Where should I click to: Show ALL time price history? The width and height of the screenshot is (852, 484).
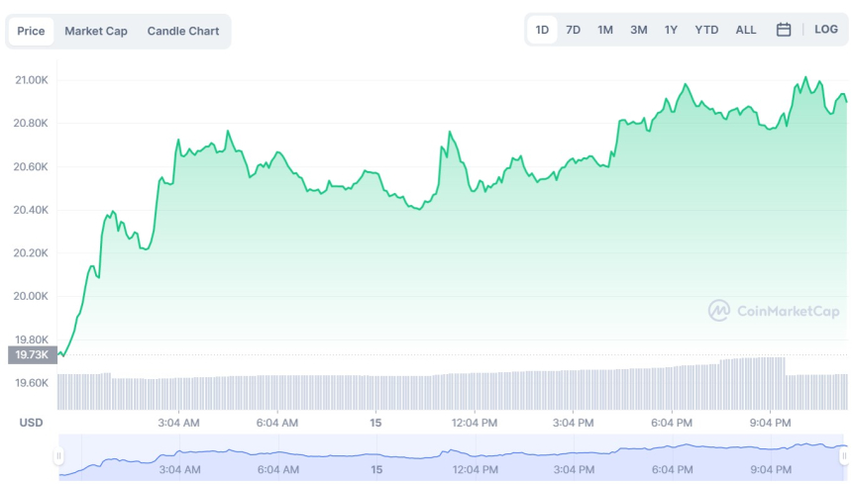tap(746, 30)
